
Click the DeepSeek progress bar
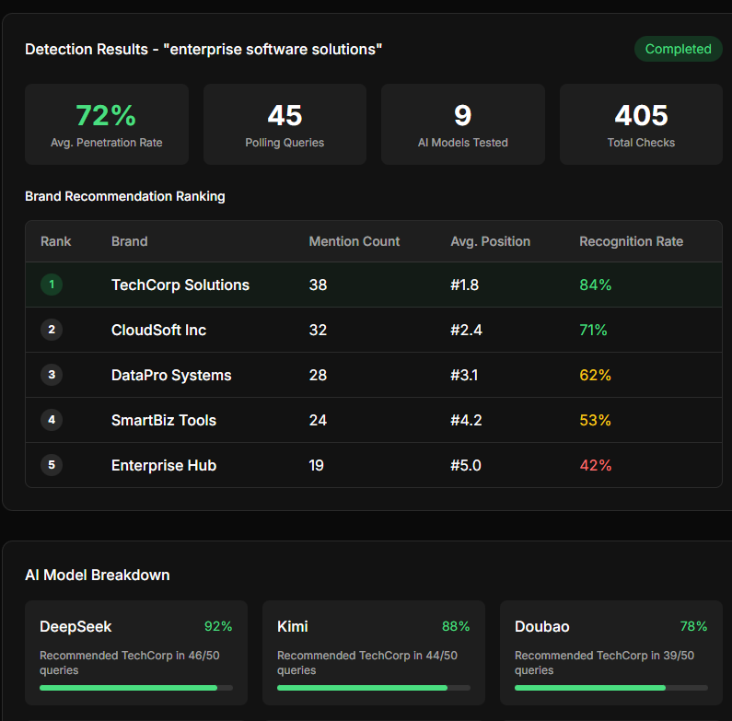(x=136, y=688)
